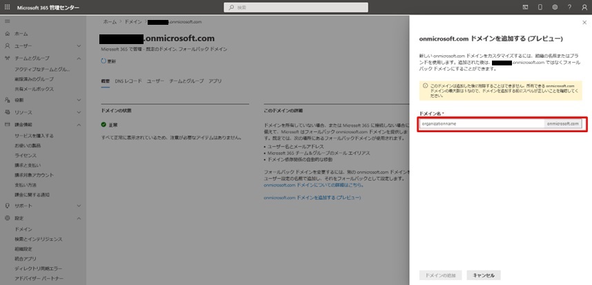Expand the リソース chevron
The width and height of the screenshot is (592, 285).
pos(79,112)
